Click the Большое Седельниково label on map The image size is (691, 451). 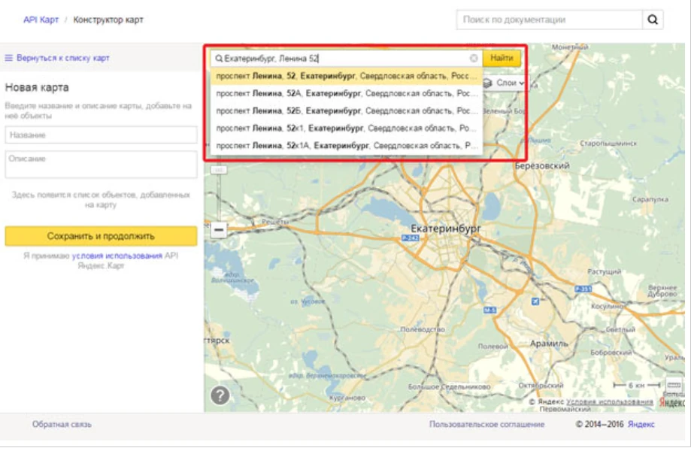(449, 386)
